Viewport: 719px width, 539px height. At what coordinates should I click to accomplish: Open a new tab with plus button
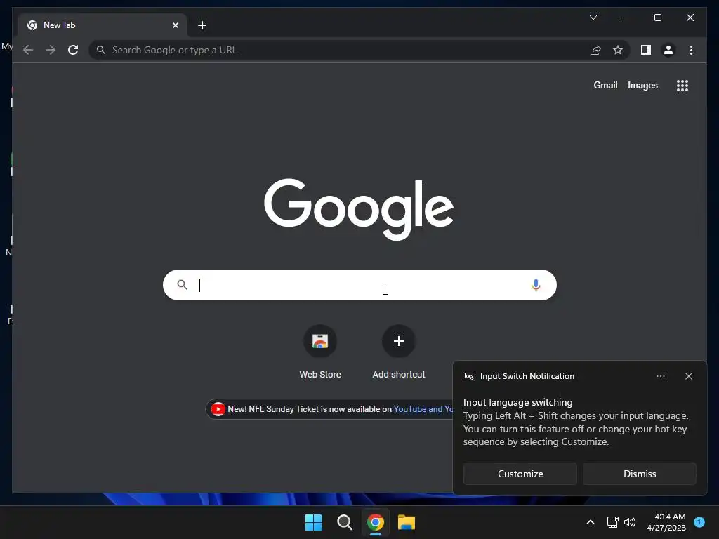[202, 25]
